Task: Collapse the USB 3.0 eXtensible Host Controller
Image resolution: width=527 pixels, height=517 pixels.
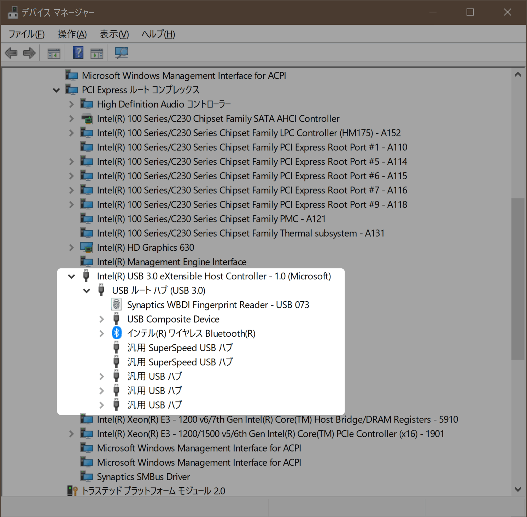Action: [x=71, y=277]
